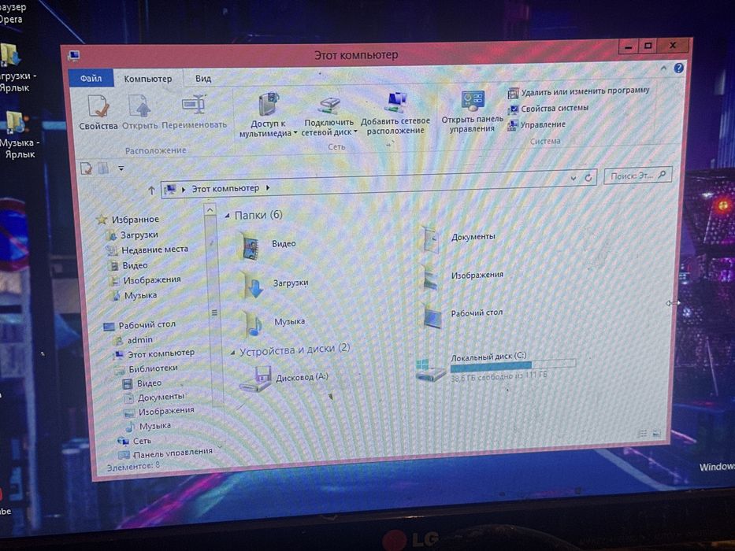Select Локальный диск (C:) drive icon
The image size is (735, 551).
(x=430, y=370)
